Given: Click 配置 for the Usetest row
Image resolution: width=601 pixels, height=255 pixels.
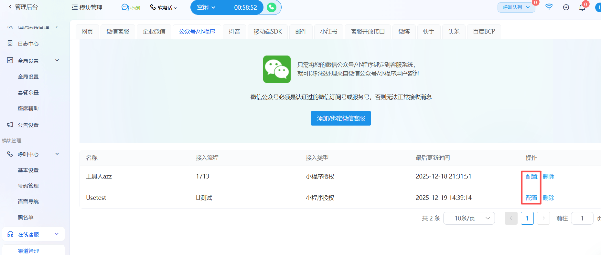Looking at the screenshot, I should pyautogui.click(x=531, y=198).
